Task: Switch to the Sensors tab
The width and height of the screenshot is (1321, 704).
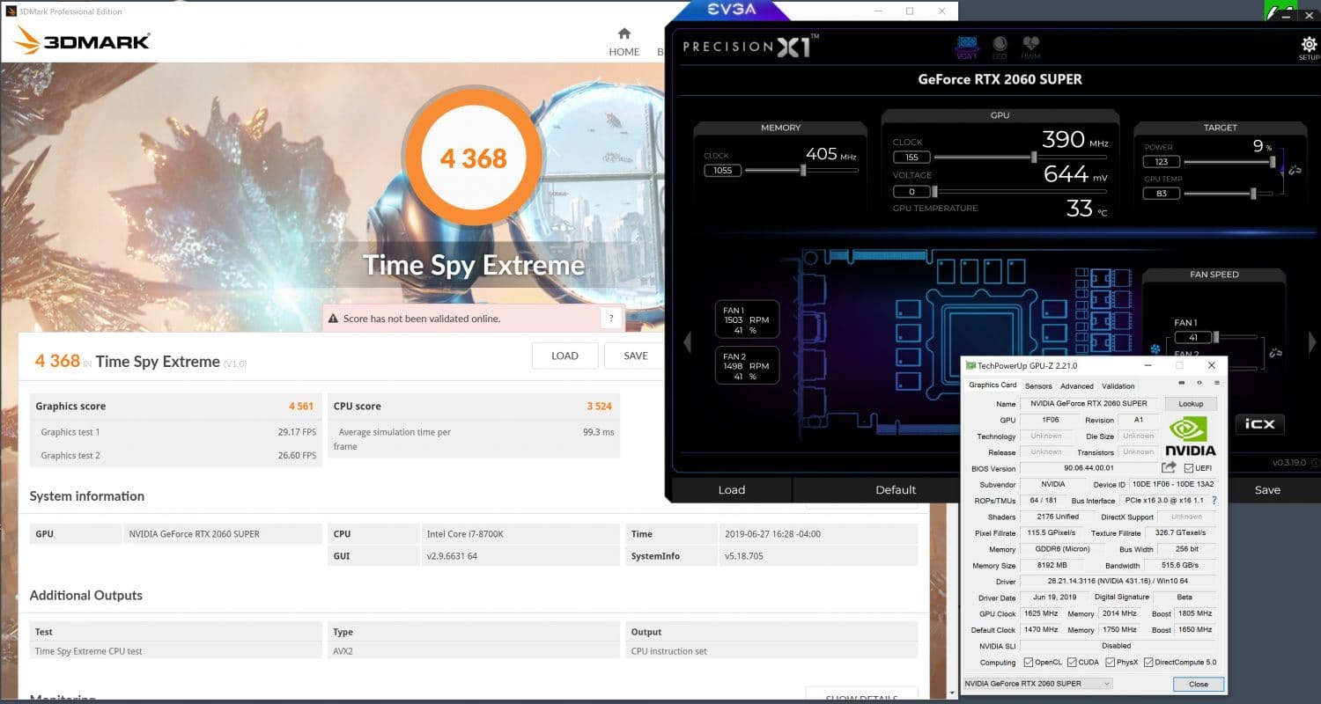Action: pyautogui.click(x=1038, y=386)
